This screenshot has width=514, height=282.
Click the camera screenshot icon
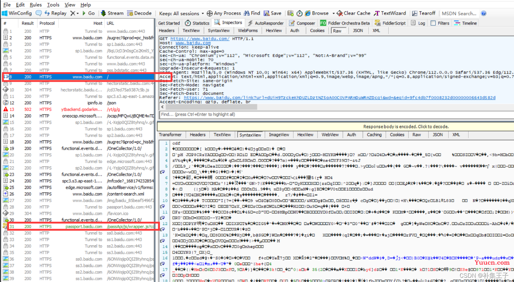(290, 13)
